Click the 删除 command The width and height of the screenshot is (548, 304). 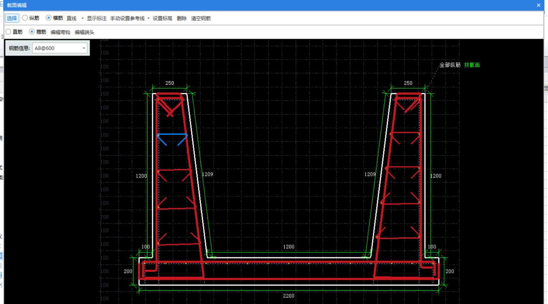(x=182, y=18)
